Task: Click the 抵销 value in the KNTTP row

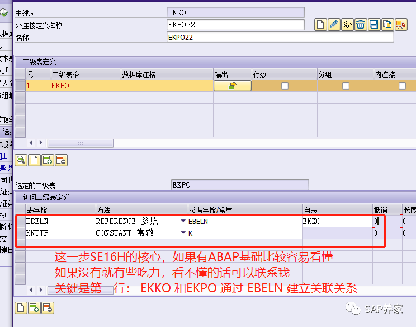Action: pos(387,233)
